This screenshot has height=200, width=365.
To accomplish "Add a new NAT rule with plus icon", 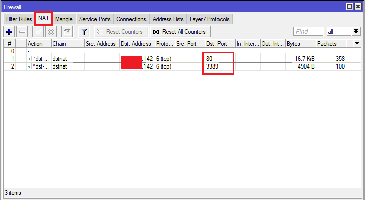I will point(9,32).
